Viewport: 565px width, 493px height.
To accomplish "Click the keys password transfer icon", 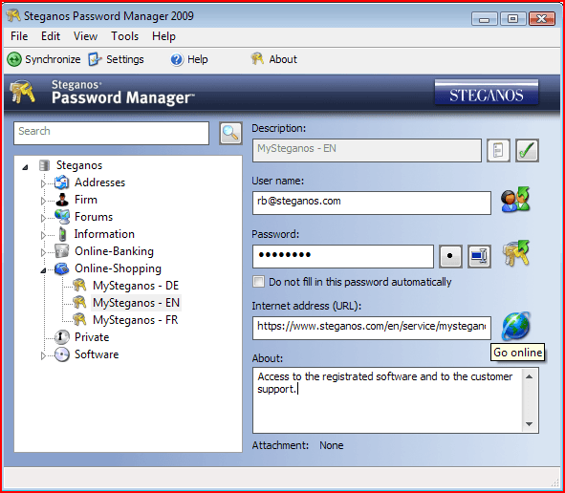I will (515, 253).
